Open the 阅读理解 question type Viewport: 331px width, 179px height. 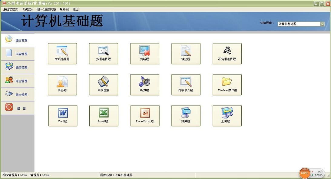point(104,85)
